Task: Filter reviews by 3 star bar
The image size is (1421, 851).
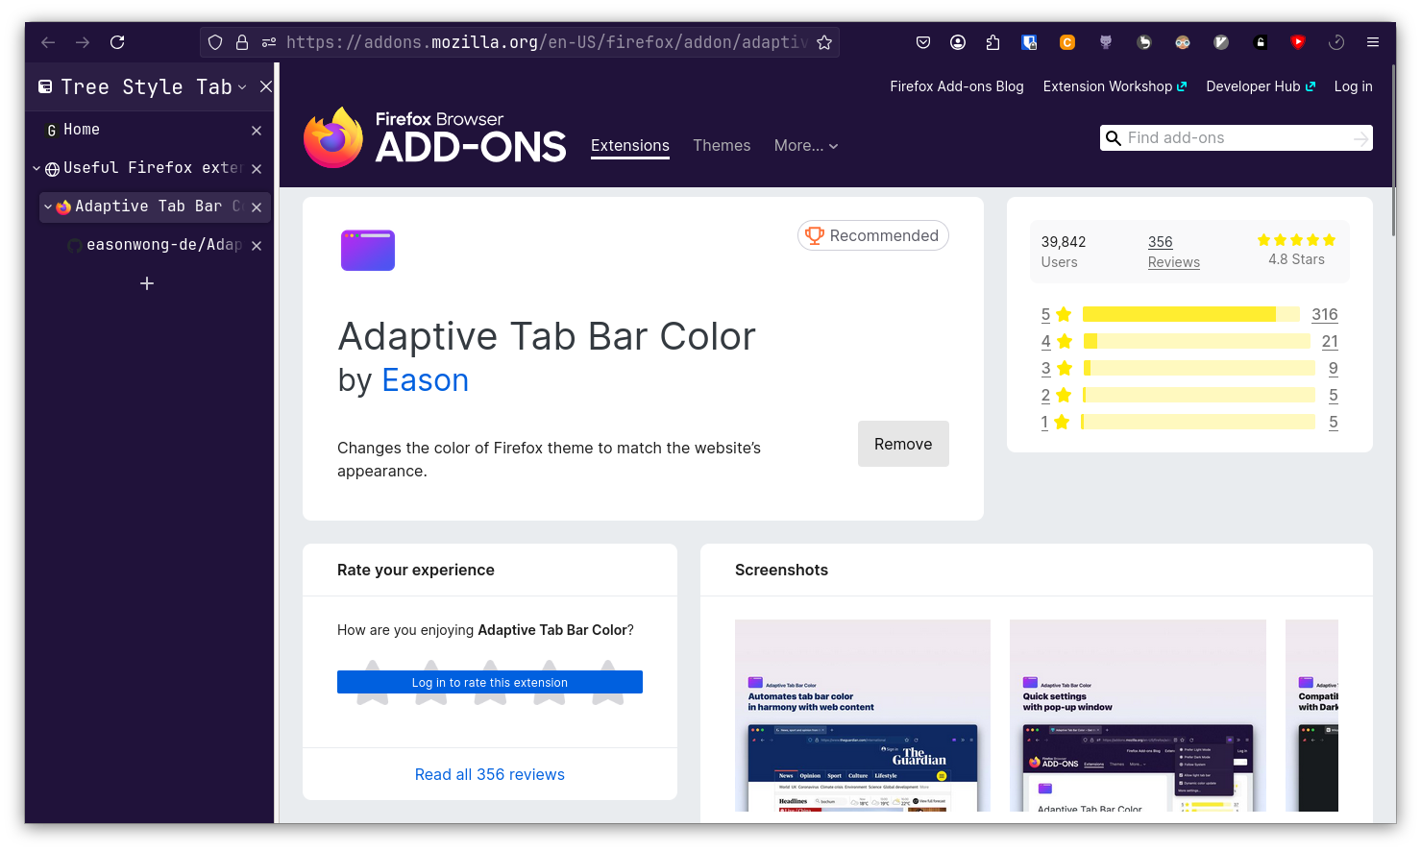Action: (1198, 368)
